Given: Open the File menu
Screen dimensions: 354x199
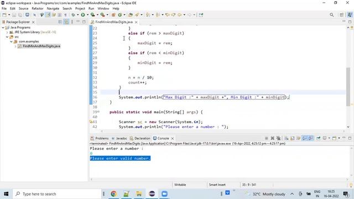Looking at the screenshot, I should (x=4, y=9).
